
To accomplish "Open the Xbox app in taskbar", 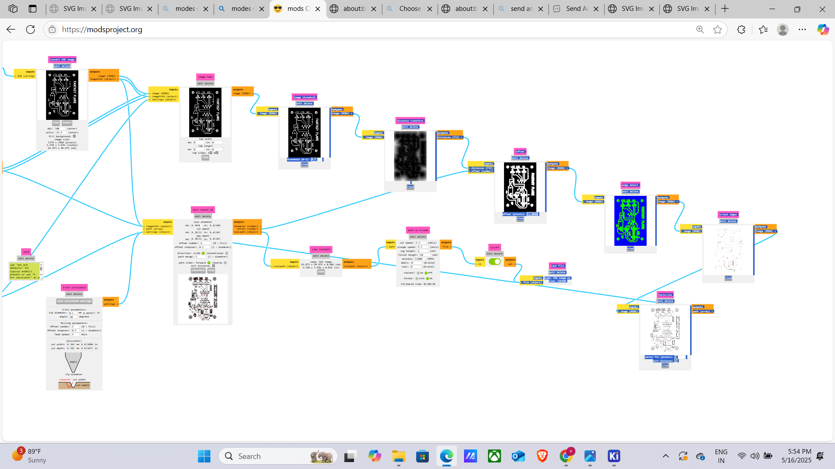I will point(494,456).
